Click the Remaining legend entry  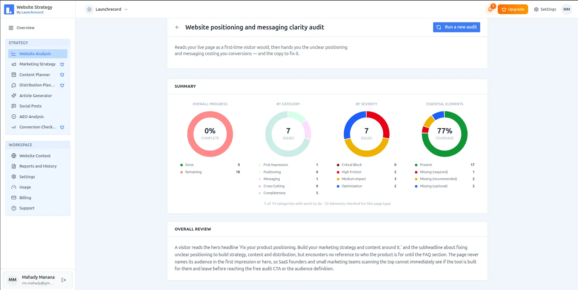(210, 172)
